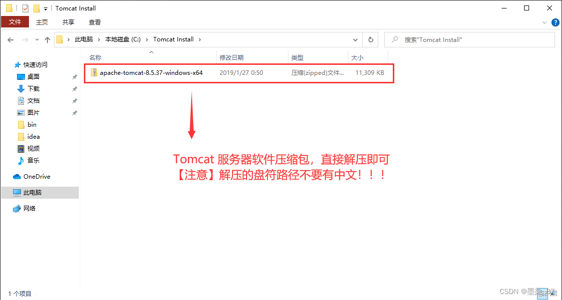Image resolution: width=562 pixels, height=300 pixels.
Task: Go back with the left arrow
Action: (x=11, y=40)
